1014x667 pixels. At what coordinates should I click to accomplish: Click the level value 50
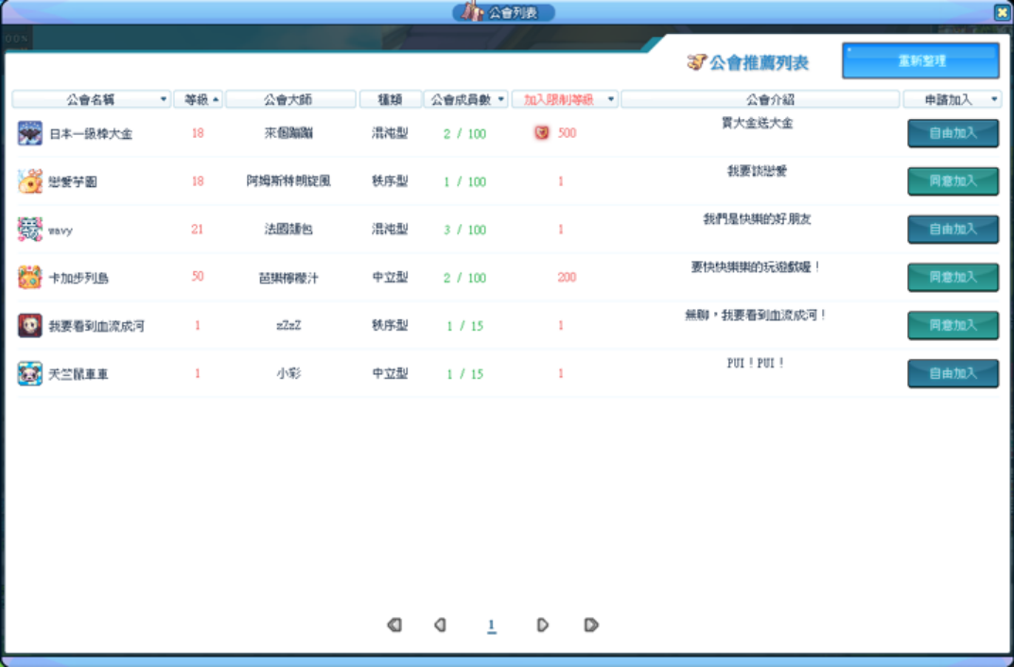(x=198, y=277)
